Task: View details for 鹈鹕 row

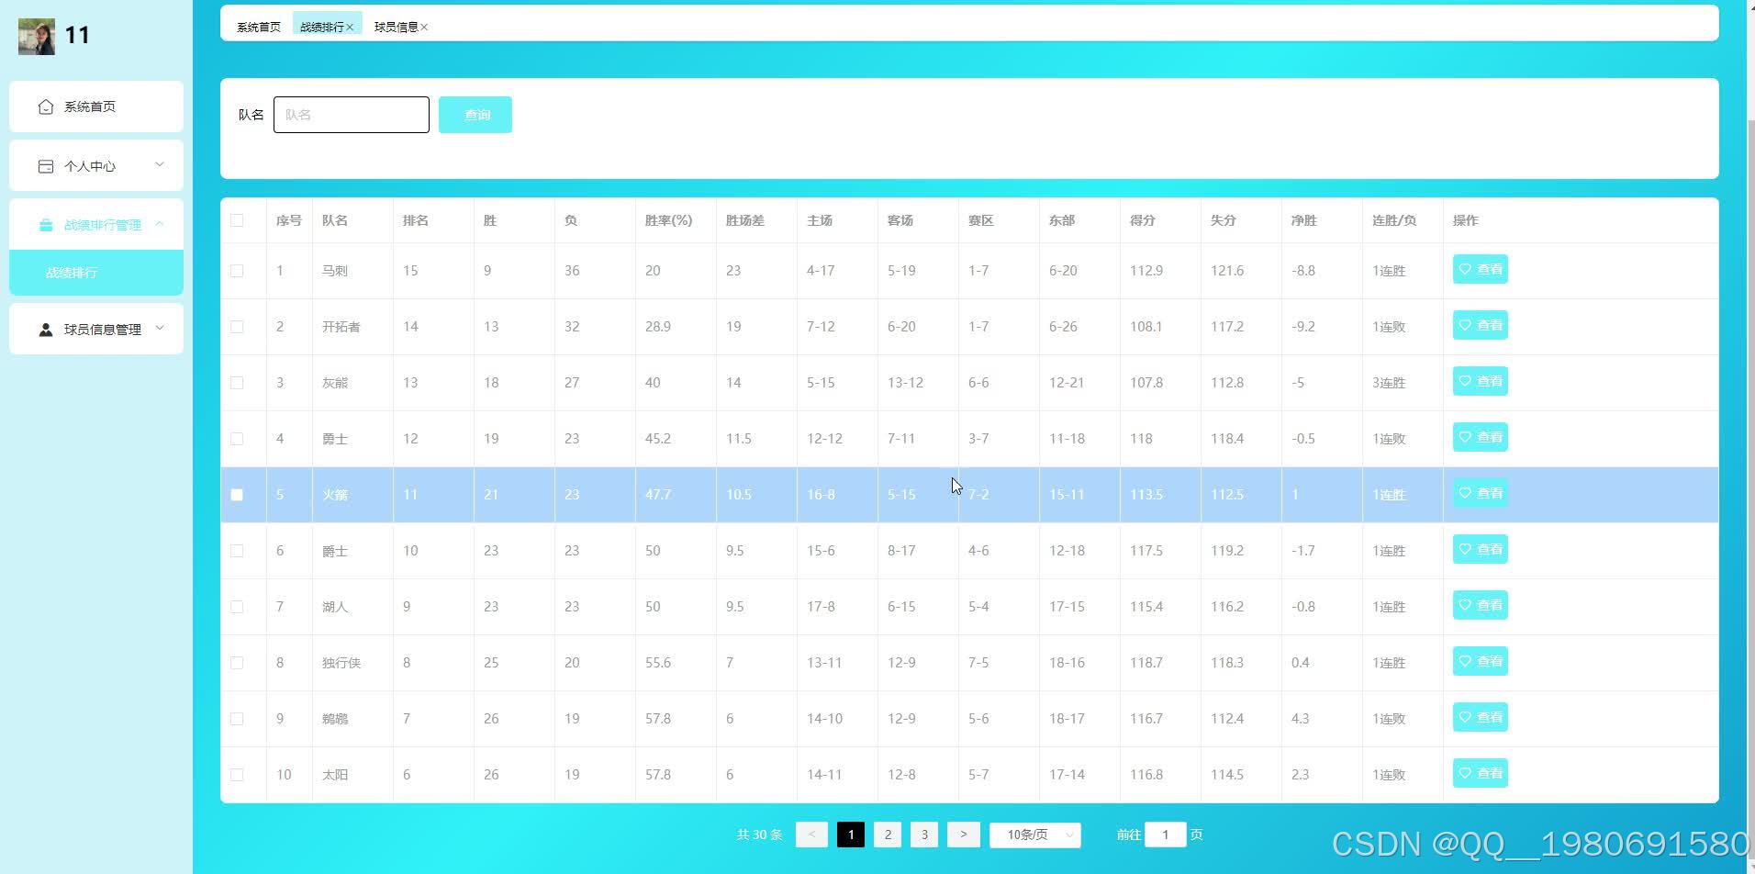Action: [x=1480, y=717]
